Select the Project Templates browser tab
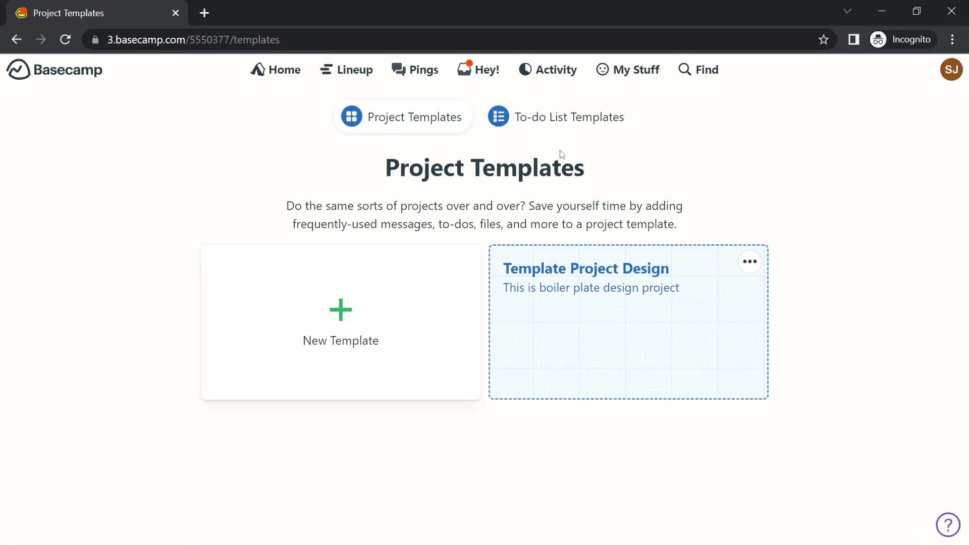 (96, 13)
